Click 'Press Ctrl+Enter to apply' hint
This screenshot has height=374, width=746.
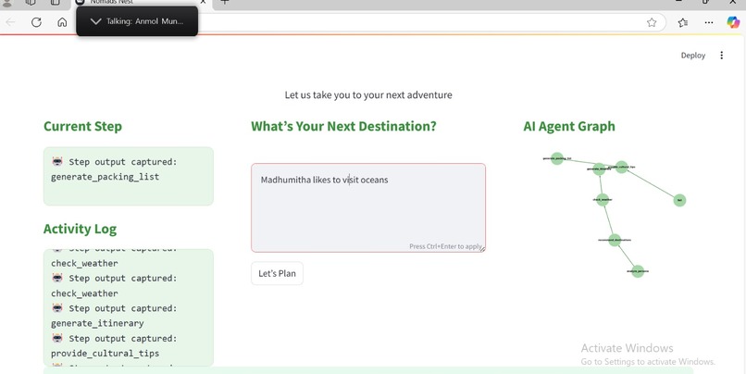445,246
